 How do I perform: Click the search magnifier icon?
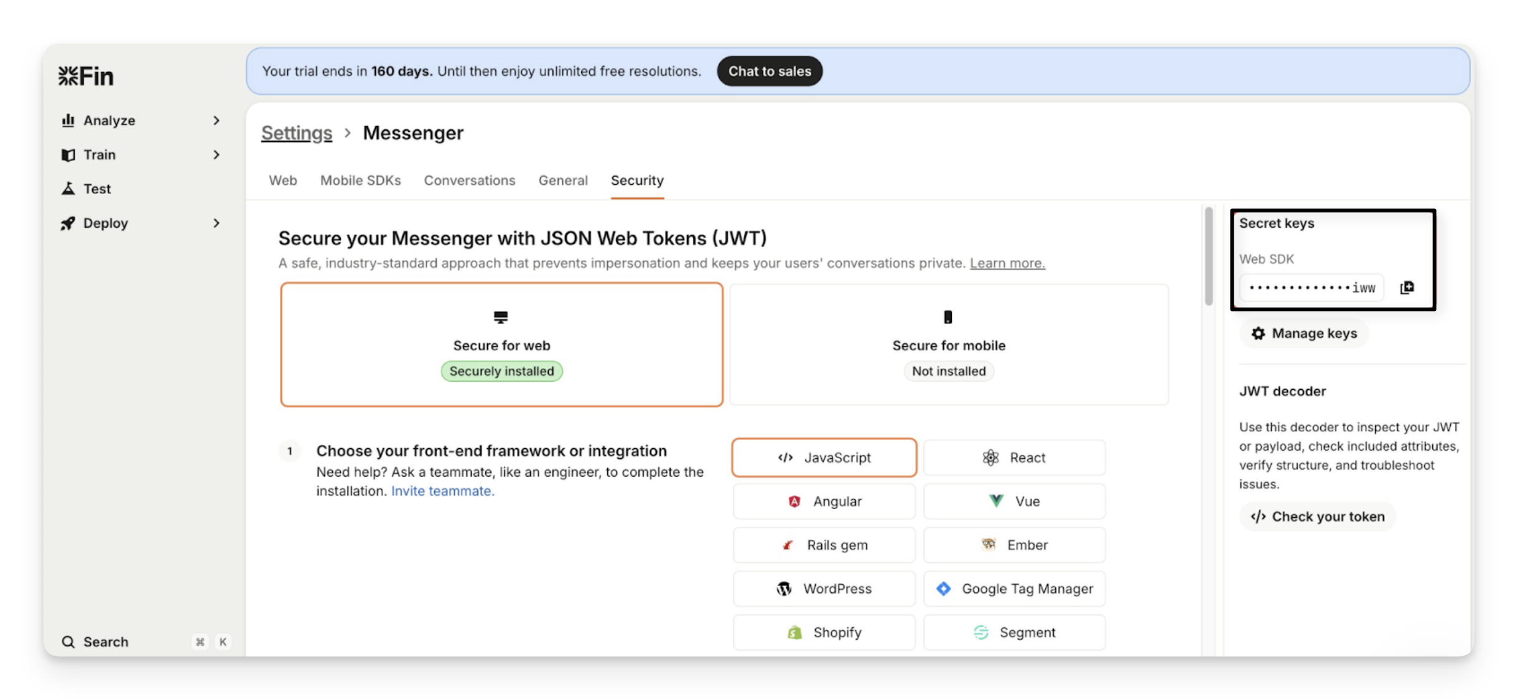click(68, 642)
